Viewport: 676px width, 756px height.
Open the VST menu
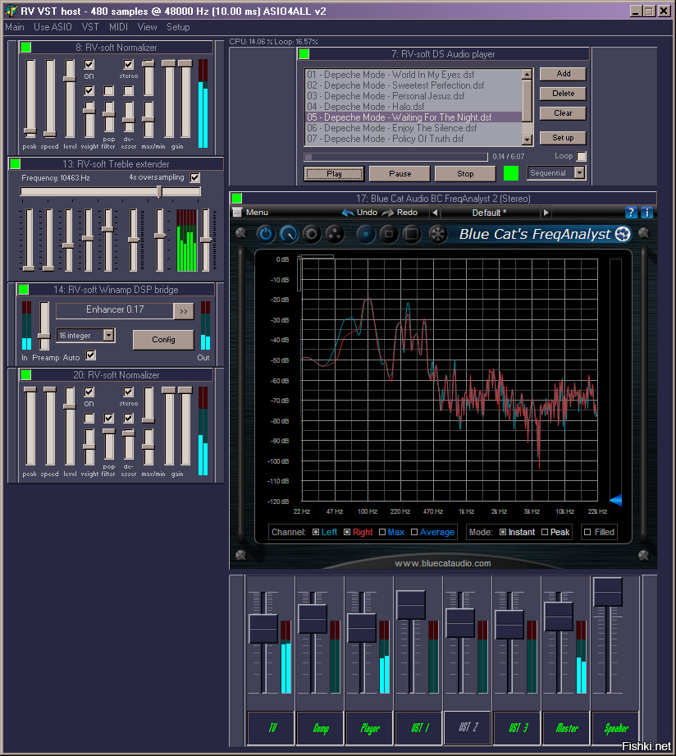pos(90,27)
